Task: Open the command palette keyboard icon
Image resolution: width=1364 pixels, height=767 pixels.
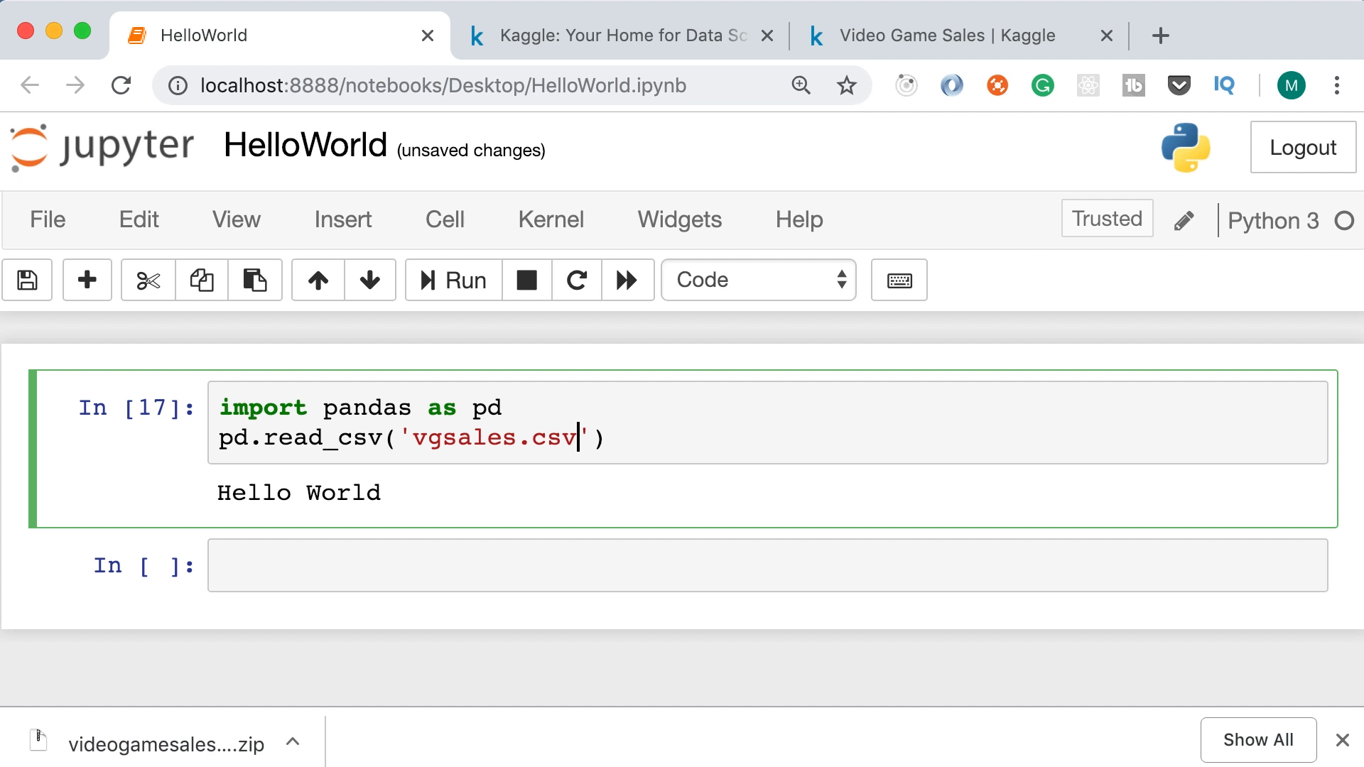Action: click(x=898, y=280)
